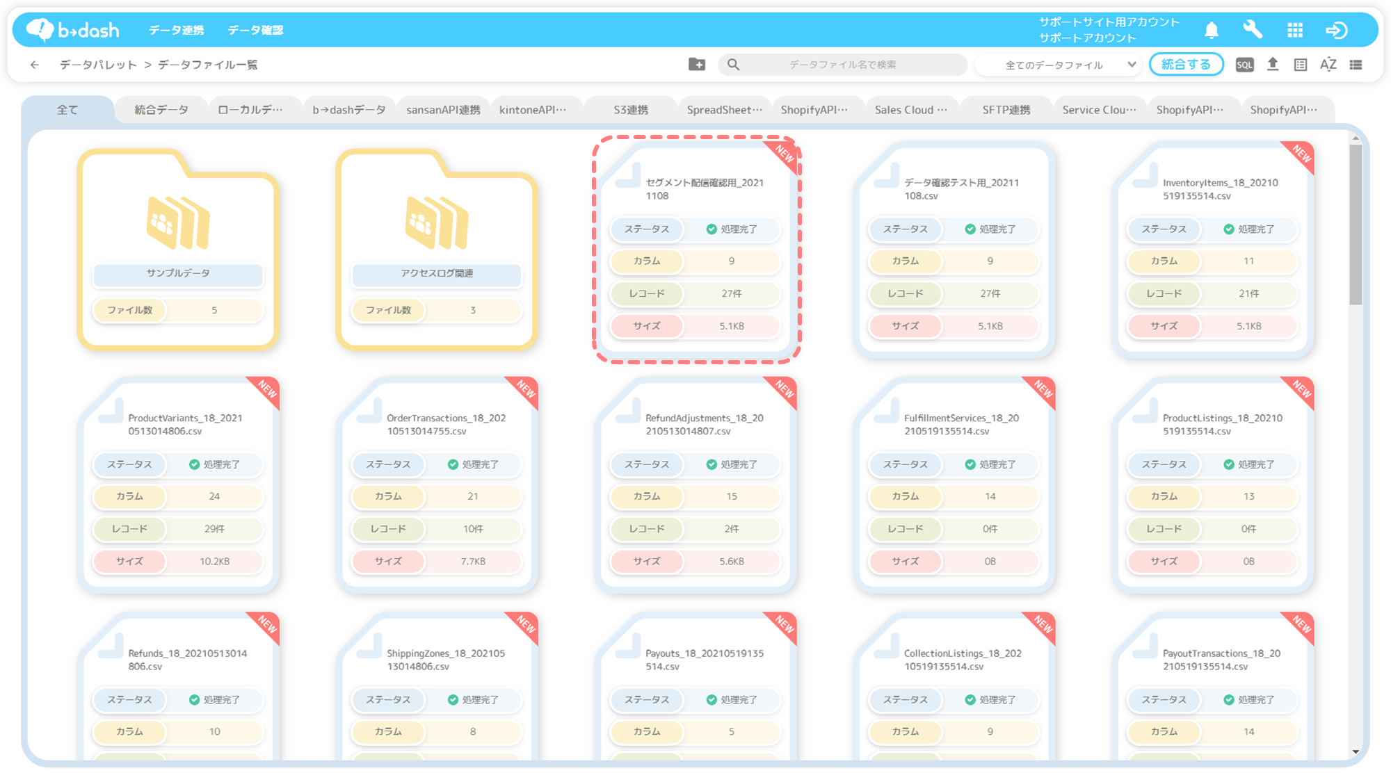Select the 統合データ tab
The width and height of the screenshot is (1391, 782).
[161, 110]
